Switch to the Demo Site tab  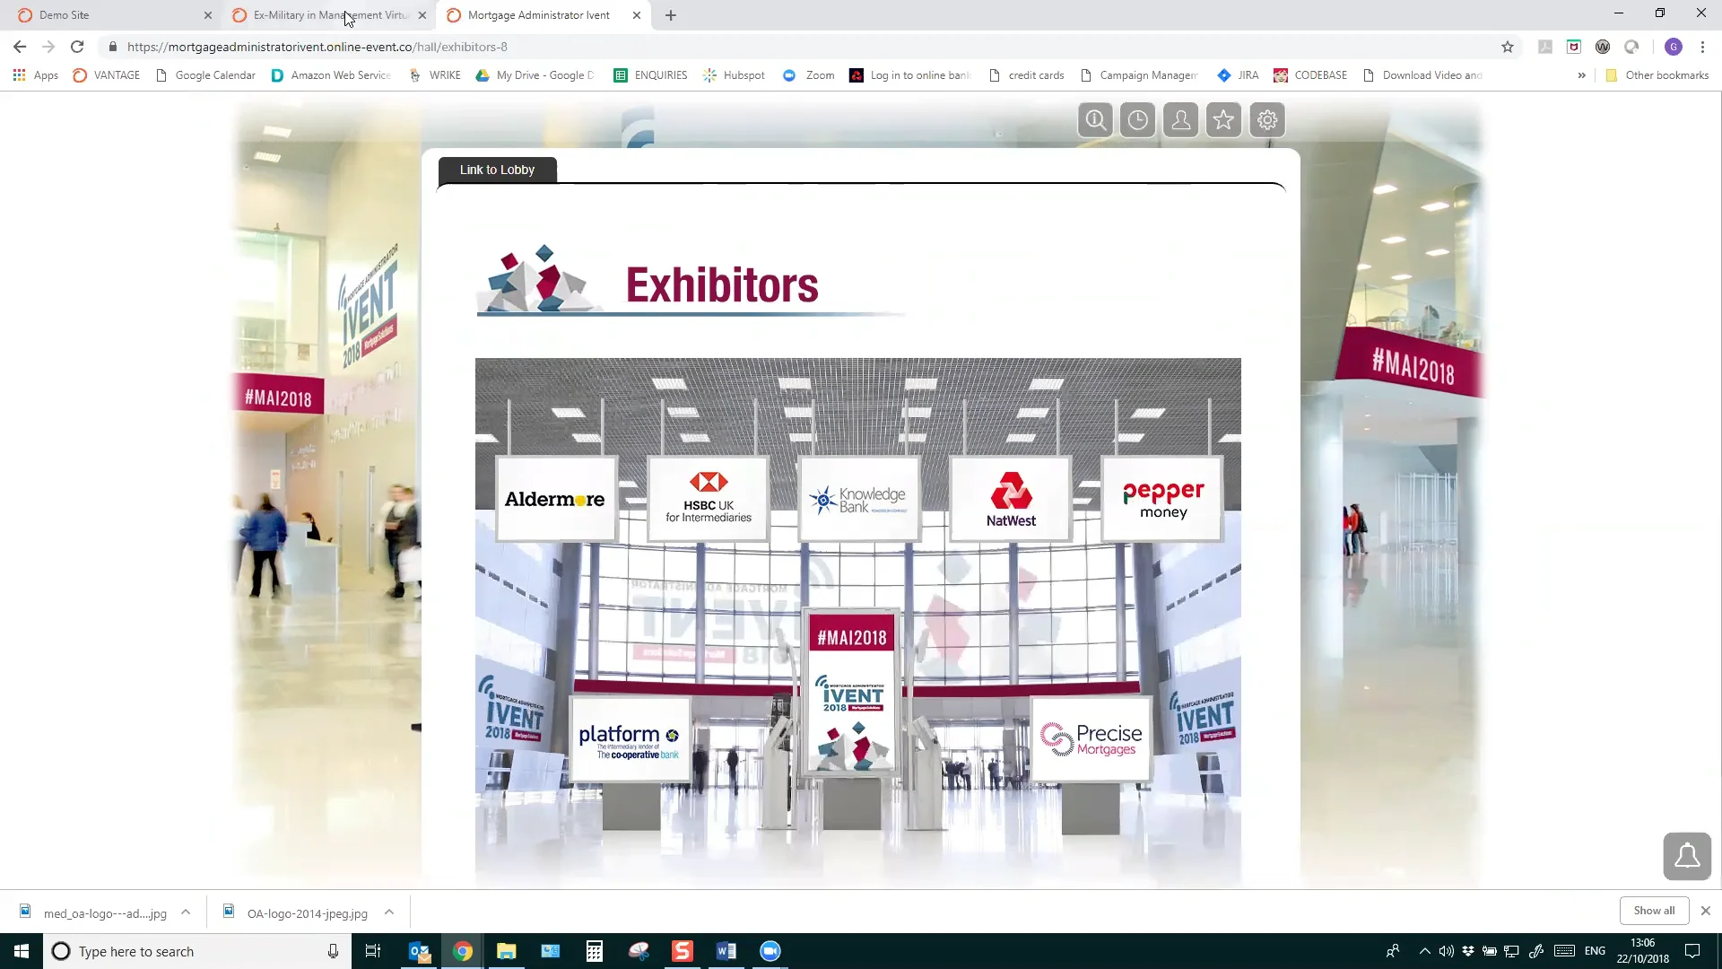pyautogui.click(x=108, y=15)
